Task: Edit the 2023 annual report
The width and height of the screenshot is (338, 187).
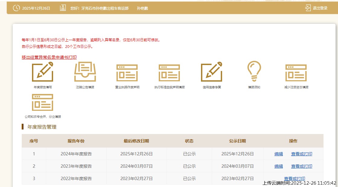Action: (x=278, y=166)
